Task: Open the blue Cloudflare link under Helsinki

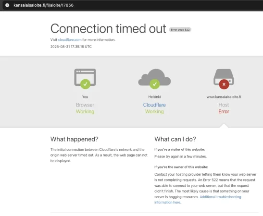Action: [154, 105]
